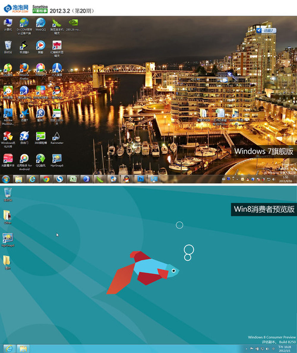Open the Windows 7 tray volume icon
Image resolution: width=297 pixels, height=353 pixels.
coord(274,179)
